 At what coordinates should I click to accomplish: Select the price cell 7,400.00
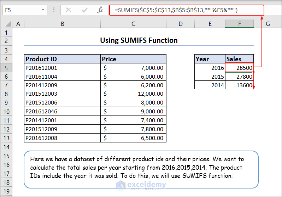[133, 120]
